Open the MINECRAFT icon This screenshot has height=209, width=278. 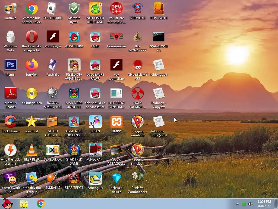click(95, 150)
